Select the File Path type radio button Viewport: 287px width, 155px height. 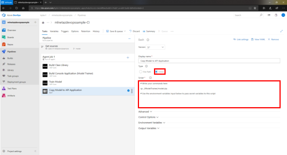tap(141, 71)
